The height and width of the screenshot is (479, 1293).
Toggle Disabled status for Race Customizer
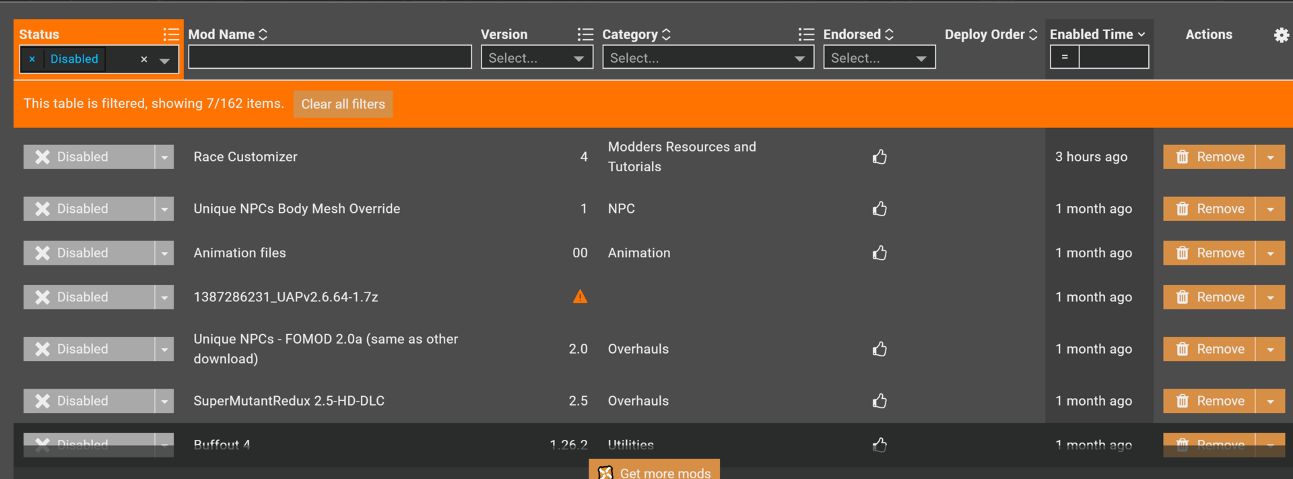pyautogui.click(x=89, y=157)
